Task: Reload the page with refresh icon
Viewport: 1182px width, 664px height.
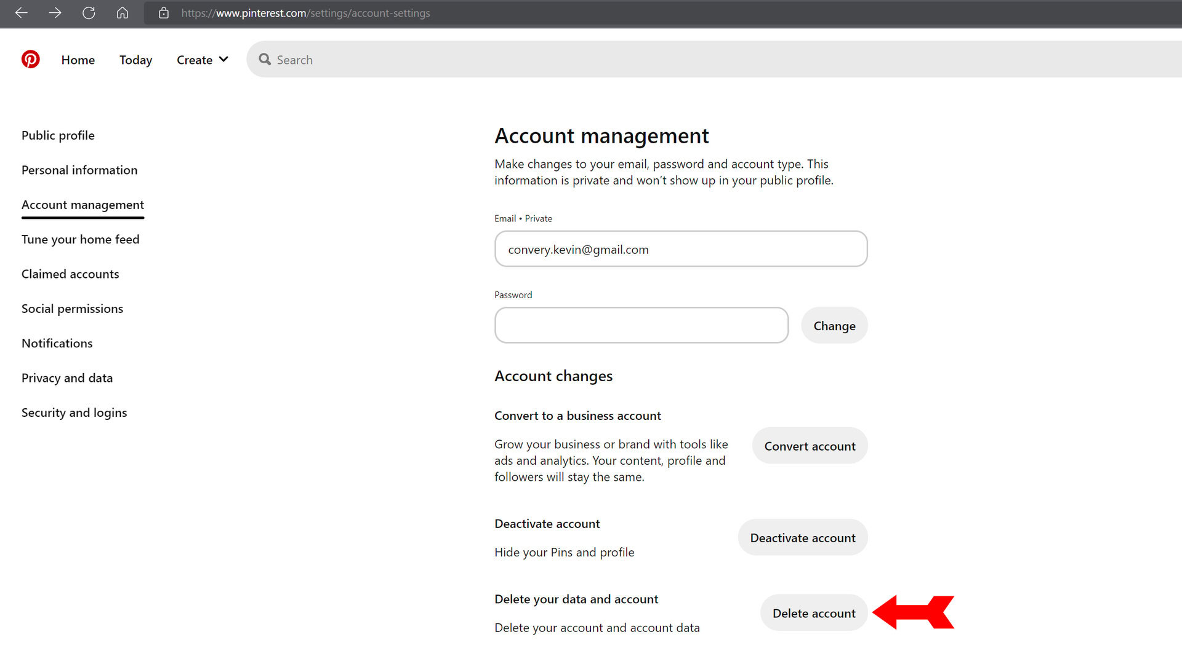Action: click(89, 13)
